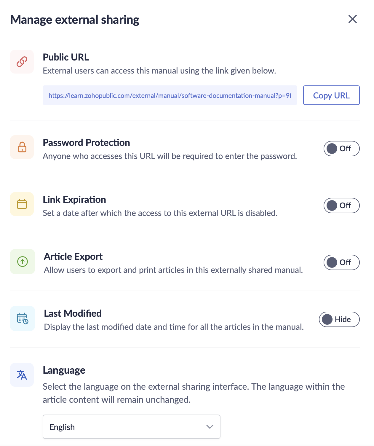The height and width of the screenshot is (446, 374).
Task: Close the Manage external sharing dialog
Action: click(x=352, y=19)
